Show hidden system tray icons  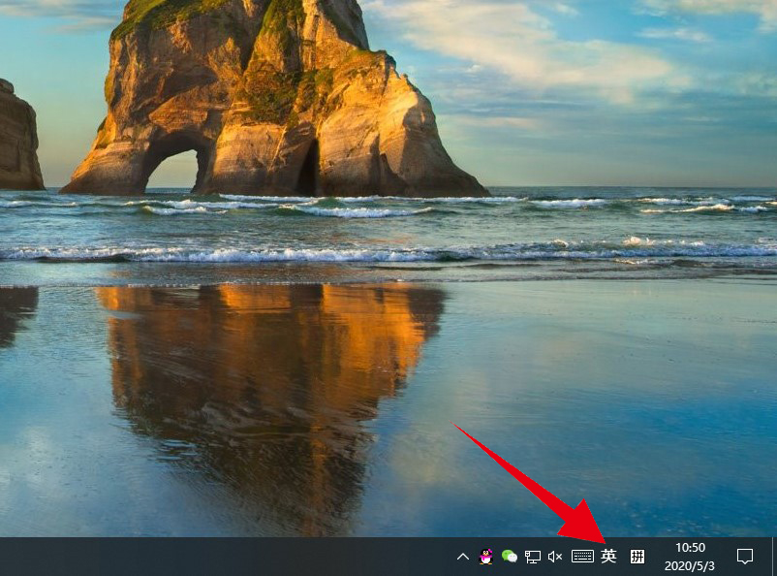click(x=463, y=557)
